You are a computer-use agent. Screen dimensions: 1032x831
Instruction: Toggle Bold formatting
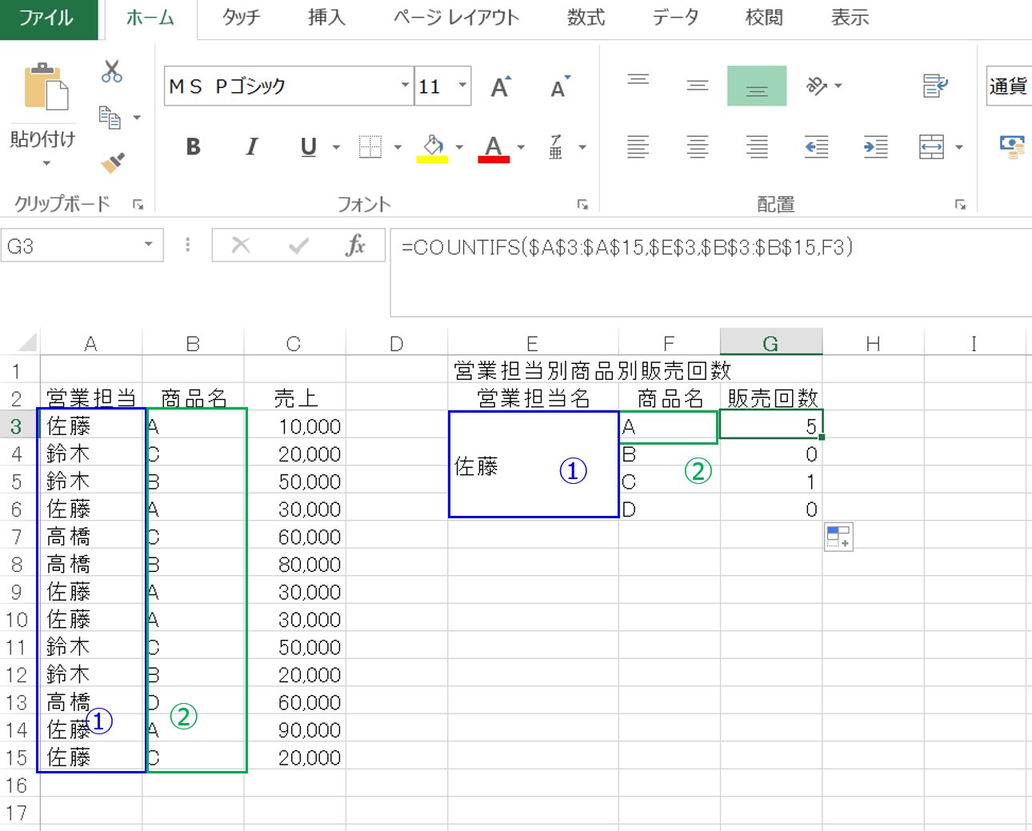pyautogui.click(x=193, y=147)
